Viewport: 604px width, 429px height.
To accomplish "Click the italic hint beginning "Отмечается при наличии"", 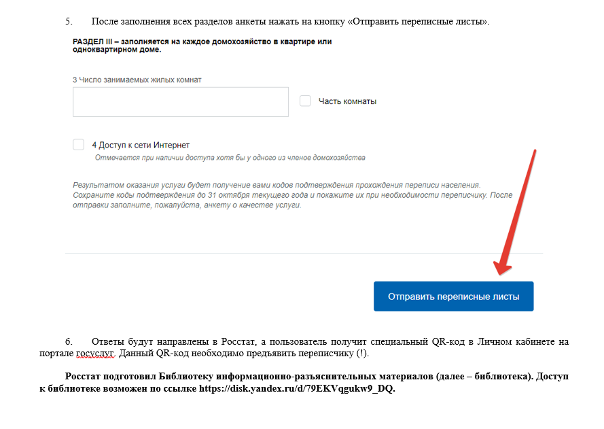I will (x=230, y=158).
